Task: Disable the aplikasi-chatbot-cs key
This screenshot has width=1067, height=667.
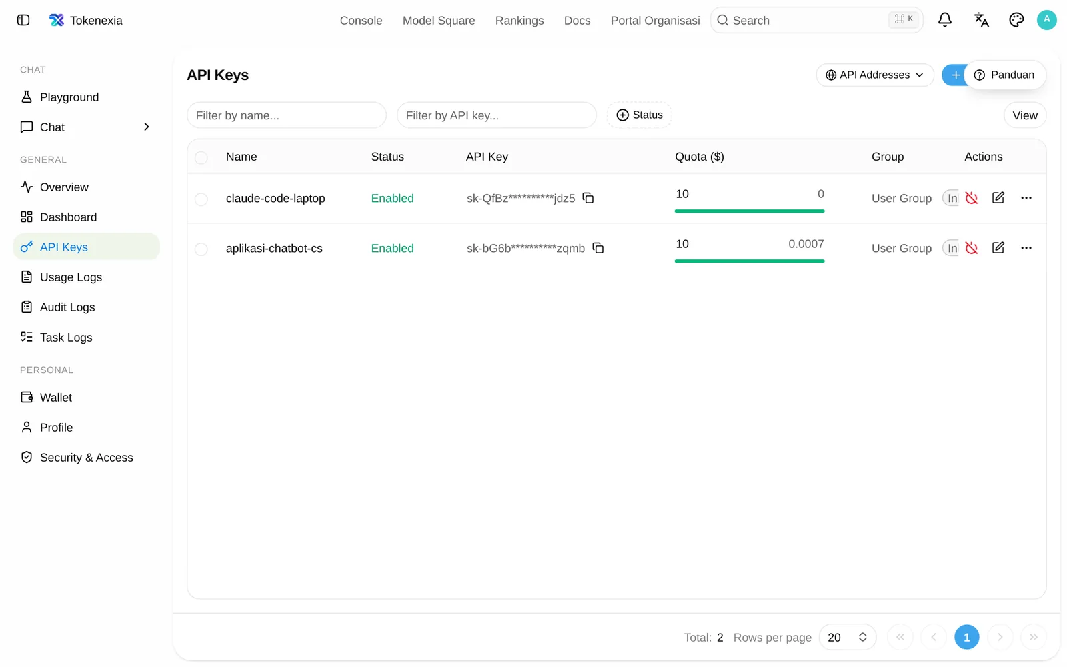Action: coord(972,248)
